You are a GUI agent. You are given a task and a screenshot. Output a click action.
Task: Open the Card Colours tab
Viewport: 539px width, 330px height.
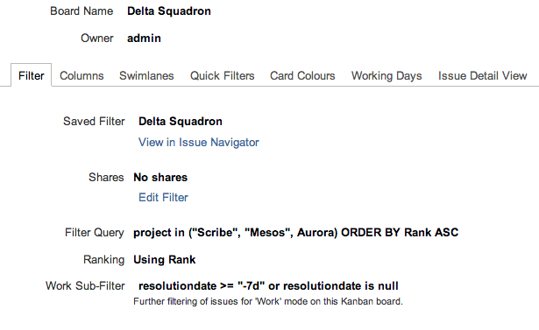click(x=302, y=75)
